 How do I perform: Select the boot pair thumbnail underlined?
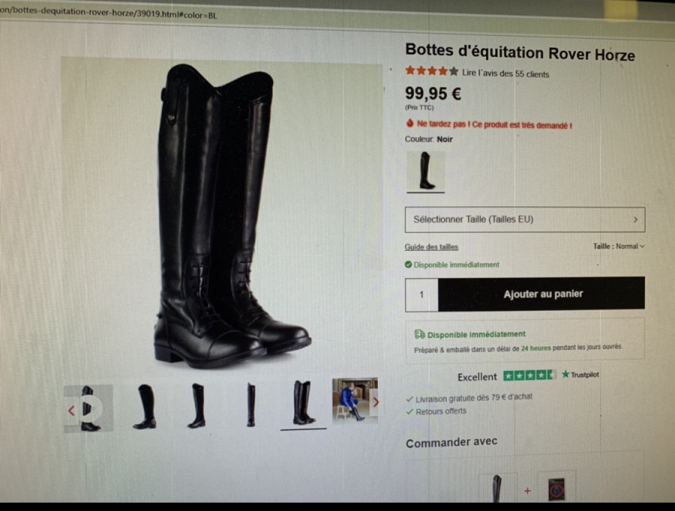(304, 403)
